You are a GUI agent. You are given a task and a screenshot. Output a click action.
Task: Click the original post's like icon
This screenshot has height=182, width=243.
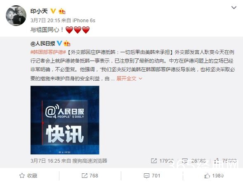pyautogui.click(x=216, y=161)
